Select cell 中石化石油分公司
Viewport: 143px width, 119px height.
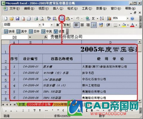coord(109,79)
